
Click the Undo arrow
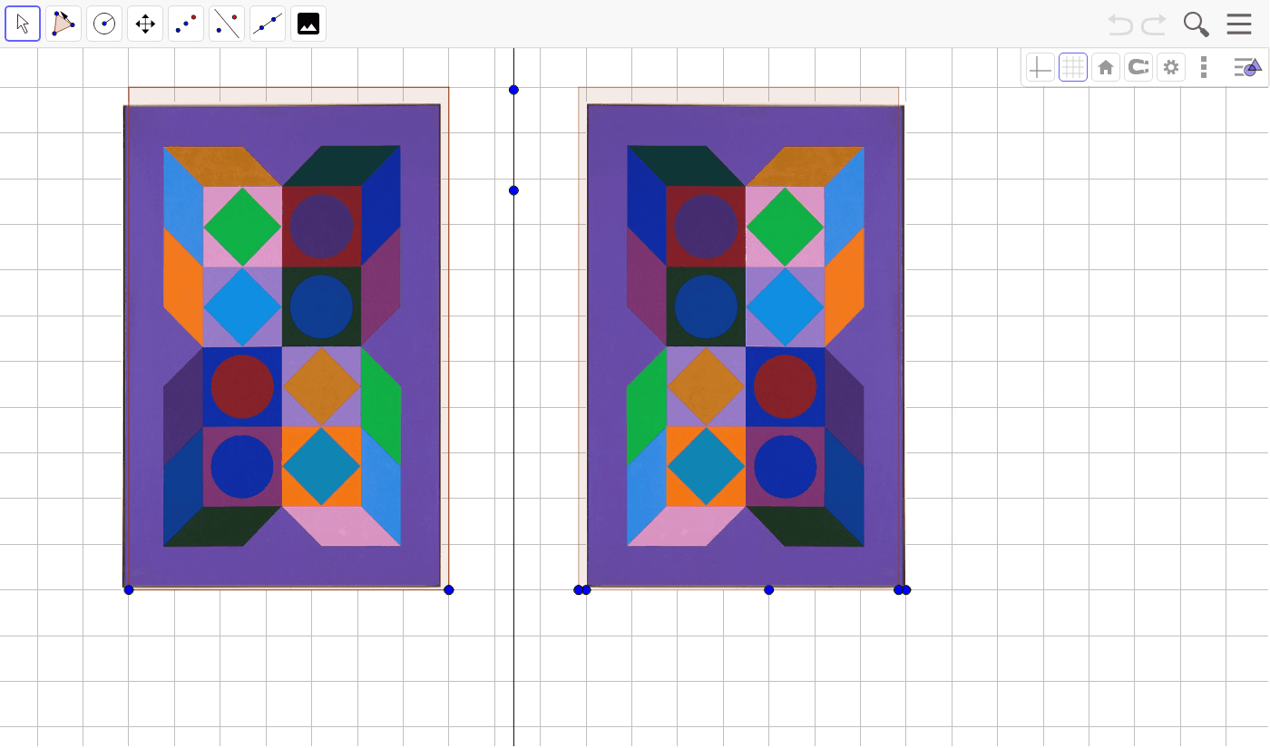pos(1120,24)
